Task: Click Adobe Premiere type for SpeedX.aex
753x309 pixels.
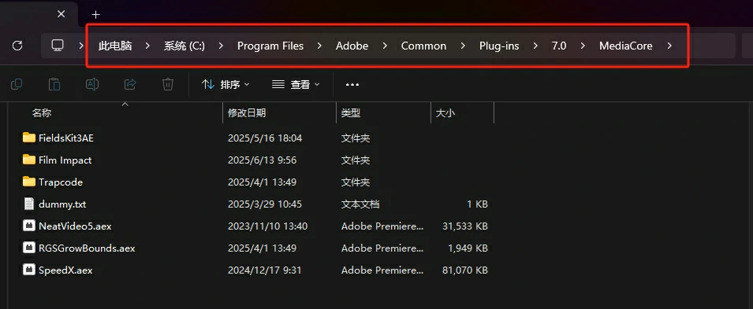Action: tap(382, 270)
